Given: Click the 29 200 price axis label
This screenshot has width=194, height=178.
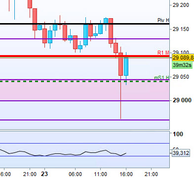Looking at the screenshot, I should 181,5.
